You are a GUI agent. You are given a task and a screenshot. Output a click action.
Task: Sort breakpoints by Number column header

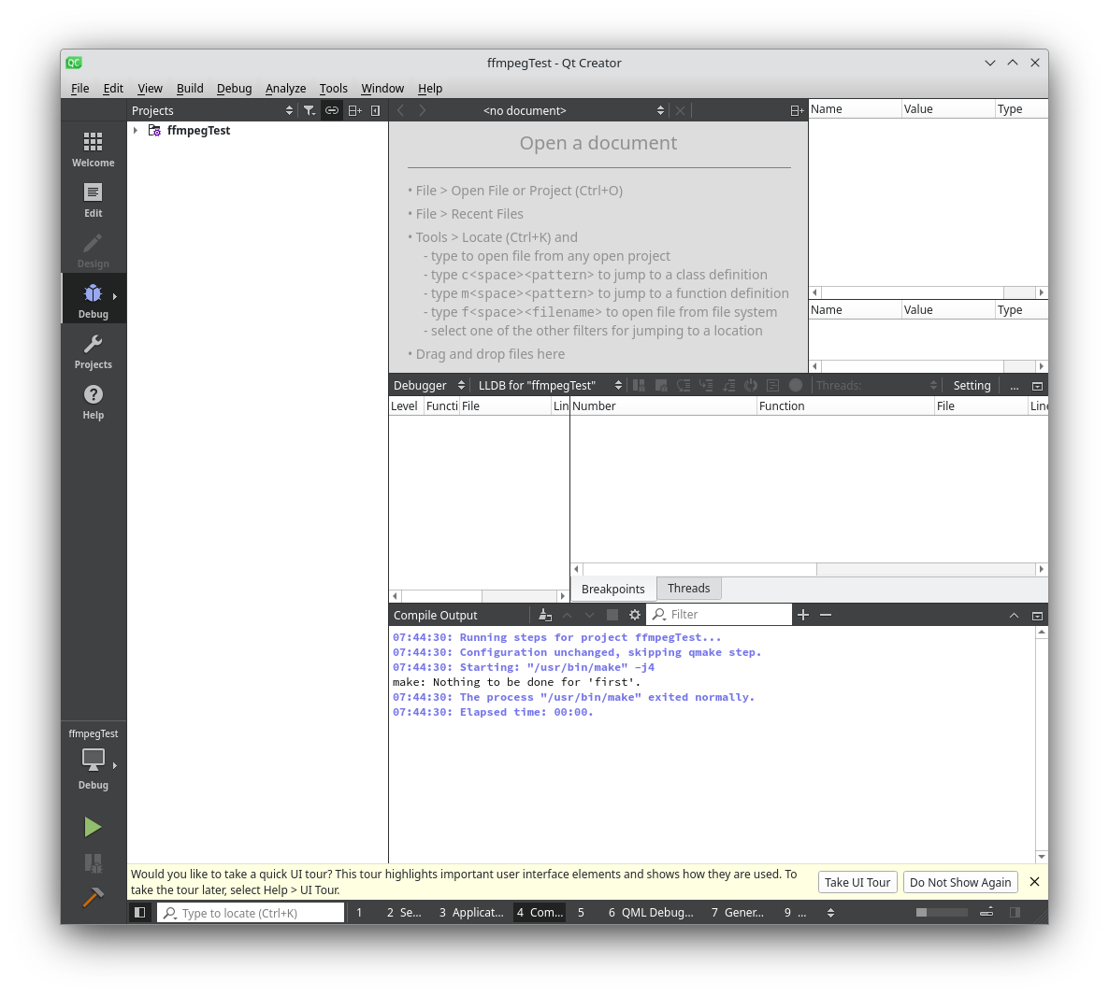pos(663,406)
